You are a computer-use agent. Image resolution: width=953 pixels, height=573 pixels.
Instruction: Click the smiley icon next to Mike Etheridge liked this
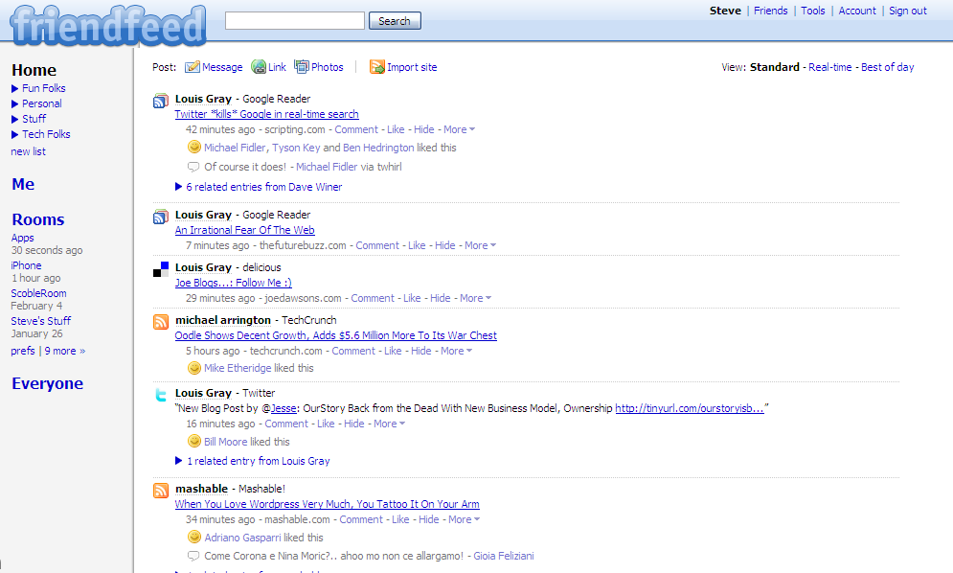point(194,368)
